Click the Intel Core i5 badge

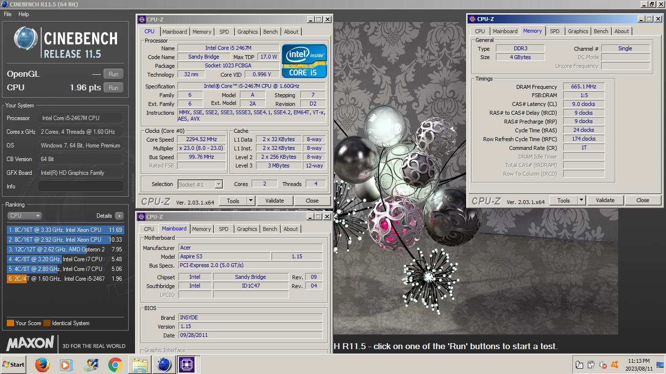pyautogui.click(x=305, y=62)
